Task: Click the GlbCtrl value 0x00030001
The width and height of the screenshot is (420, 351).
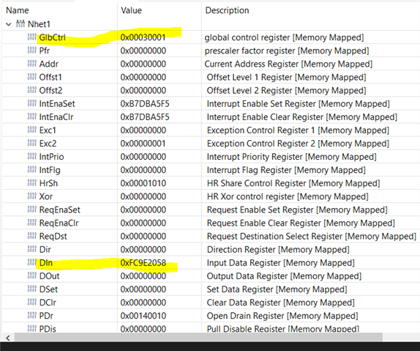Action: pos(143,37)
